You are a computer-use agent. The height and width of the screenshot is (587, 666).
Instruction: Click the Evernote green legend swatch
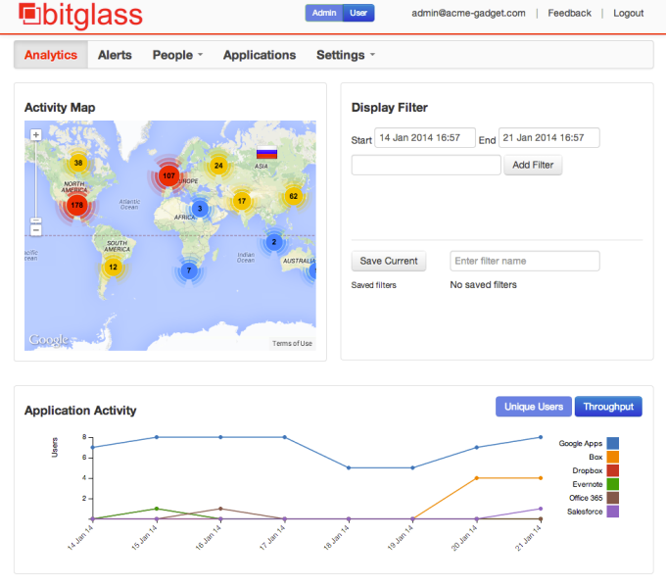612,484
